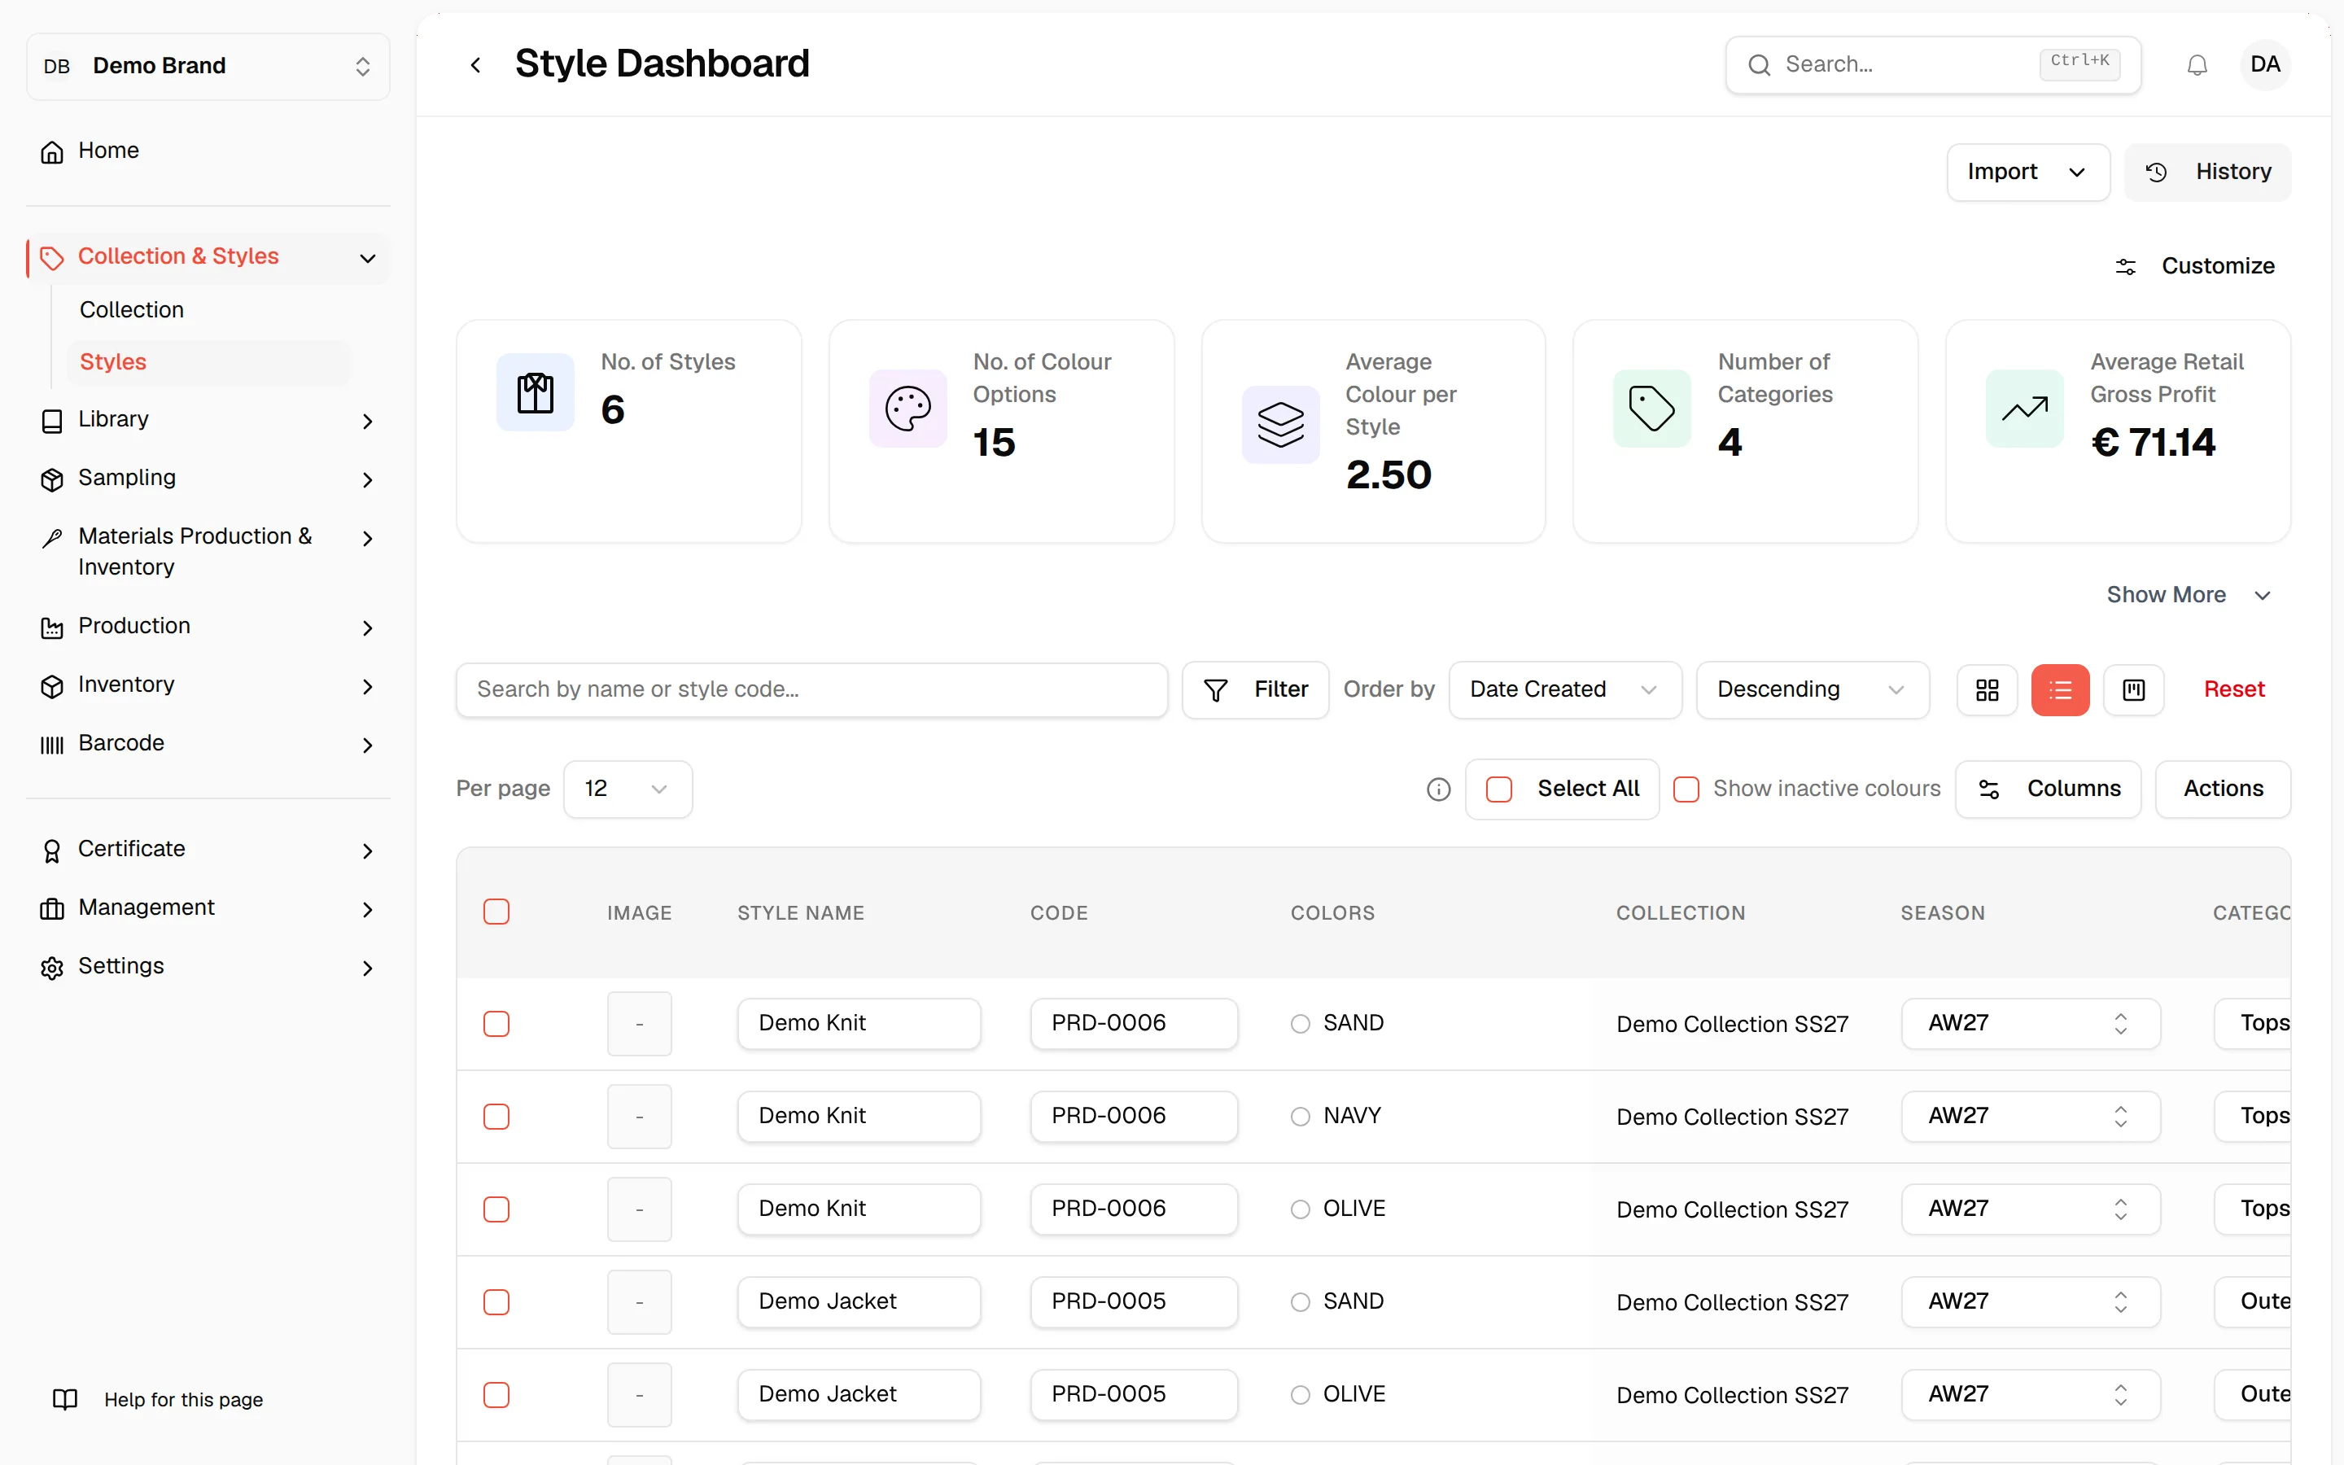
Task: Open the Date Created order dropdown
Action: tap(1565, 690)
